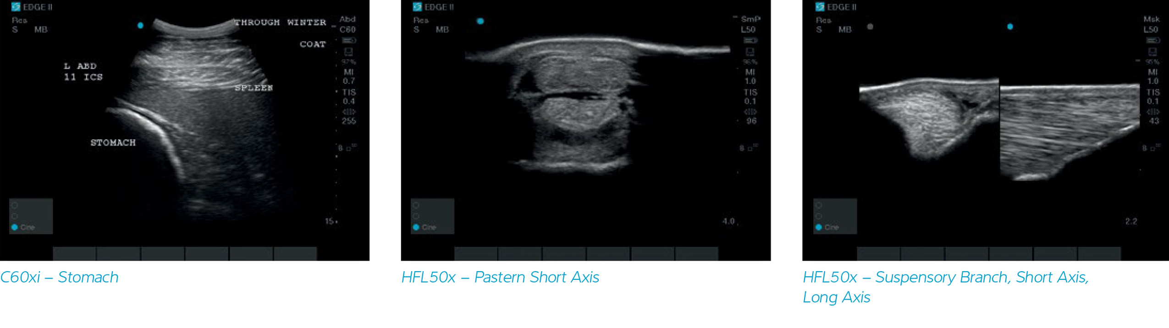Click the SPLEEN annotation label
The image size is (1169, 328).
point(254,88)
